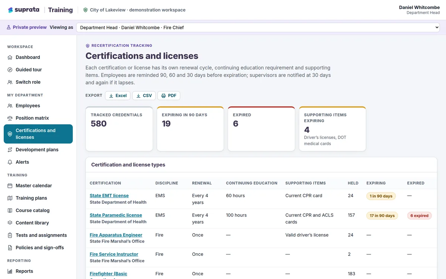The image size is (446, 279).
Task: Click the Guided tour compass icon
Action: point(10,70)
